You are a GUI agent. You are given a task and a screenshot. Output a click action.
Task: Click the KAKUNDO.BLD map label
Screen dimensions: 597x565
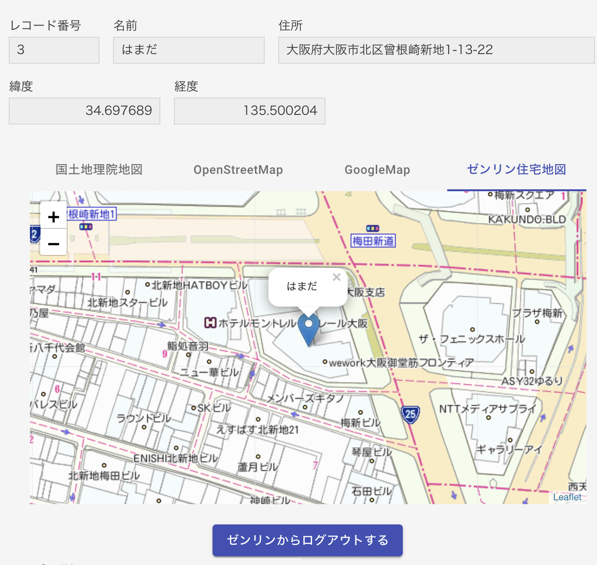[527, 219]
